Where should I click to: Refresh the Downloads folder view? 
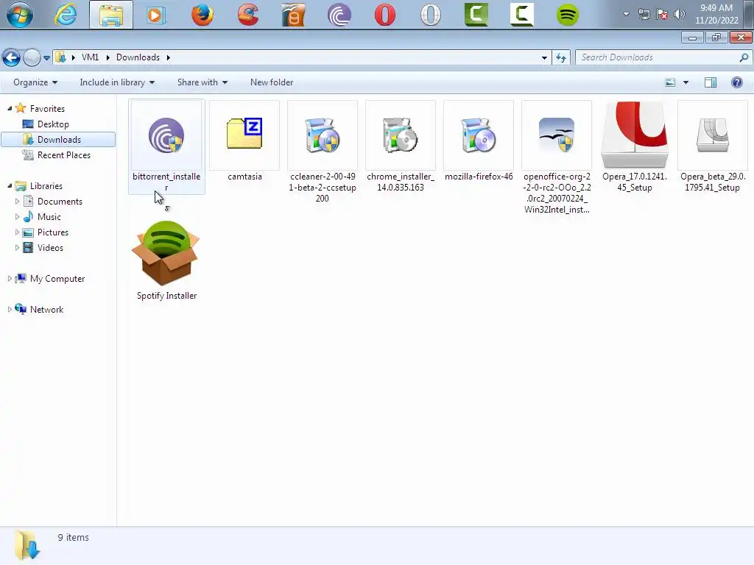coord(560,57)
